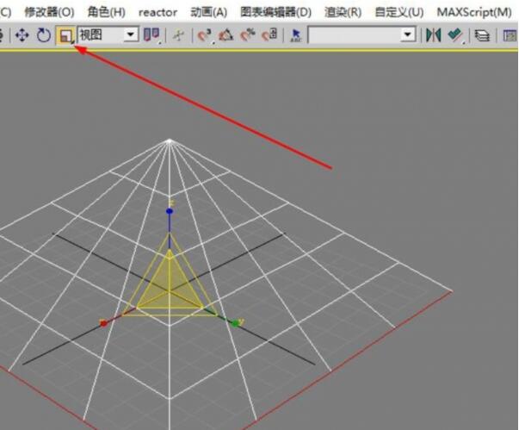Click the Select and Manipulate icon
519x430 pixels.
pyautogui.click(x=177, y=35)
